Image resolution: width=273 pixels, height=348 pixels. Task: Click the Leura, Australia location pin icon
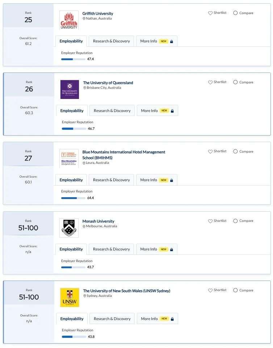click(84, 163)
